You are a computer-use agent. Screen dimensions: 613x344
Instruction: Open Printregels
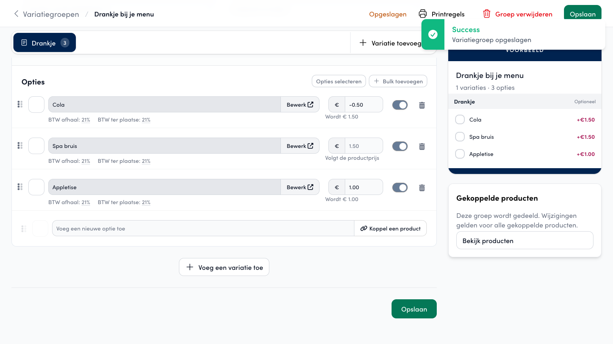pos(442,14)
